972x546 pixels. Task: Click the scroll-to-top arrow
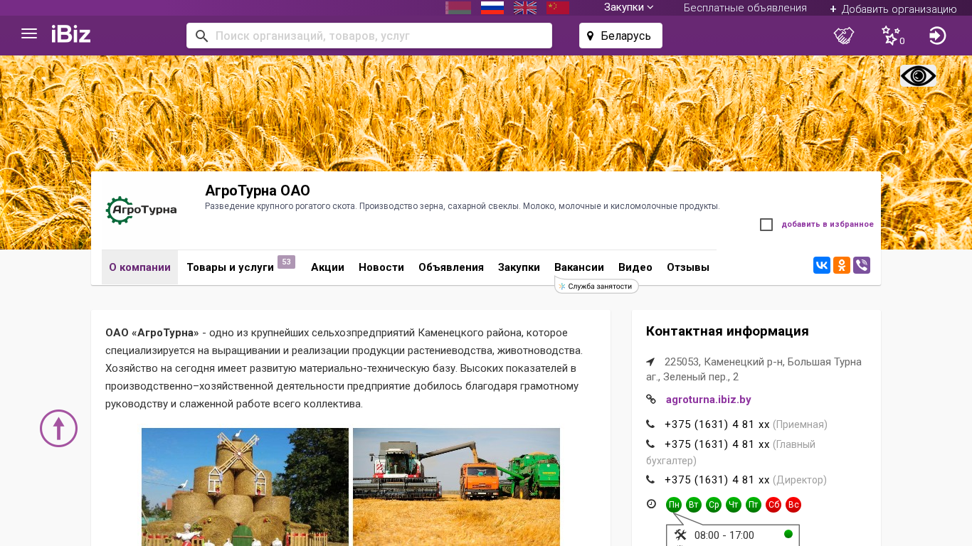58,428
